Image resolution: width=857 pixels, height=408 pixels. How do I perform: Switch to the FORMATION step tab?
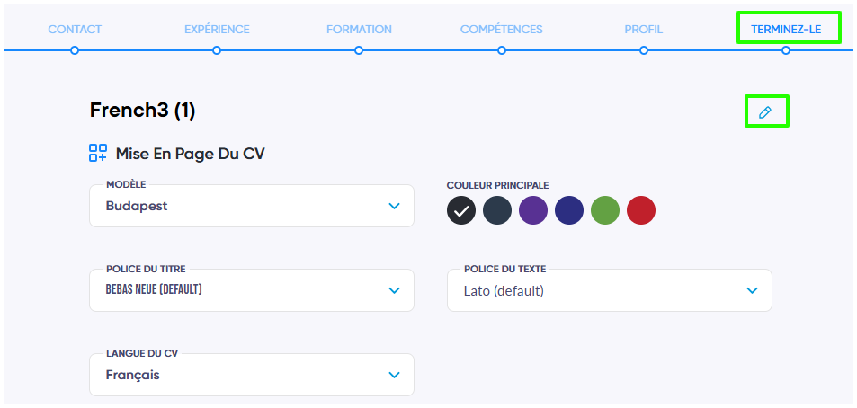click(x=359, y=30)
